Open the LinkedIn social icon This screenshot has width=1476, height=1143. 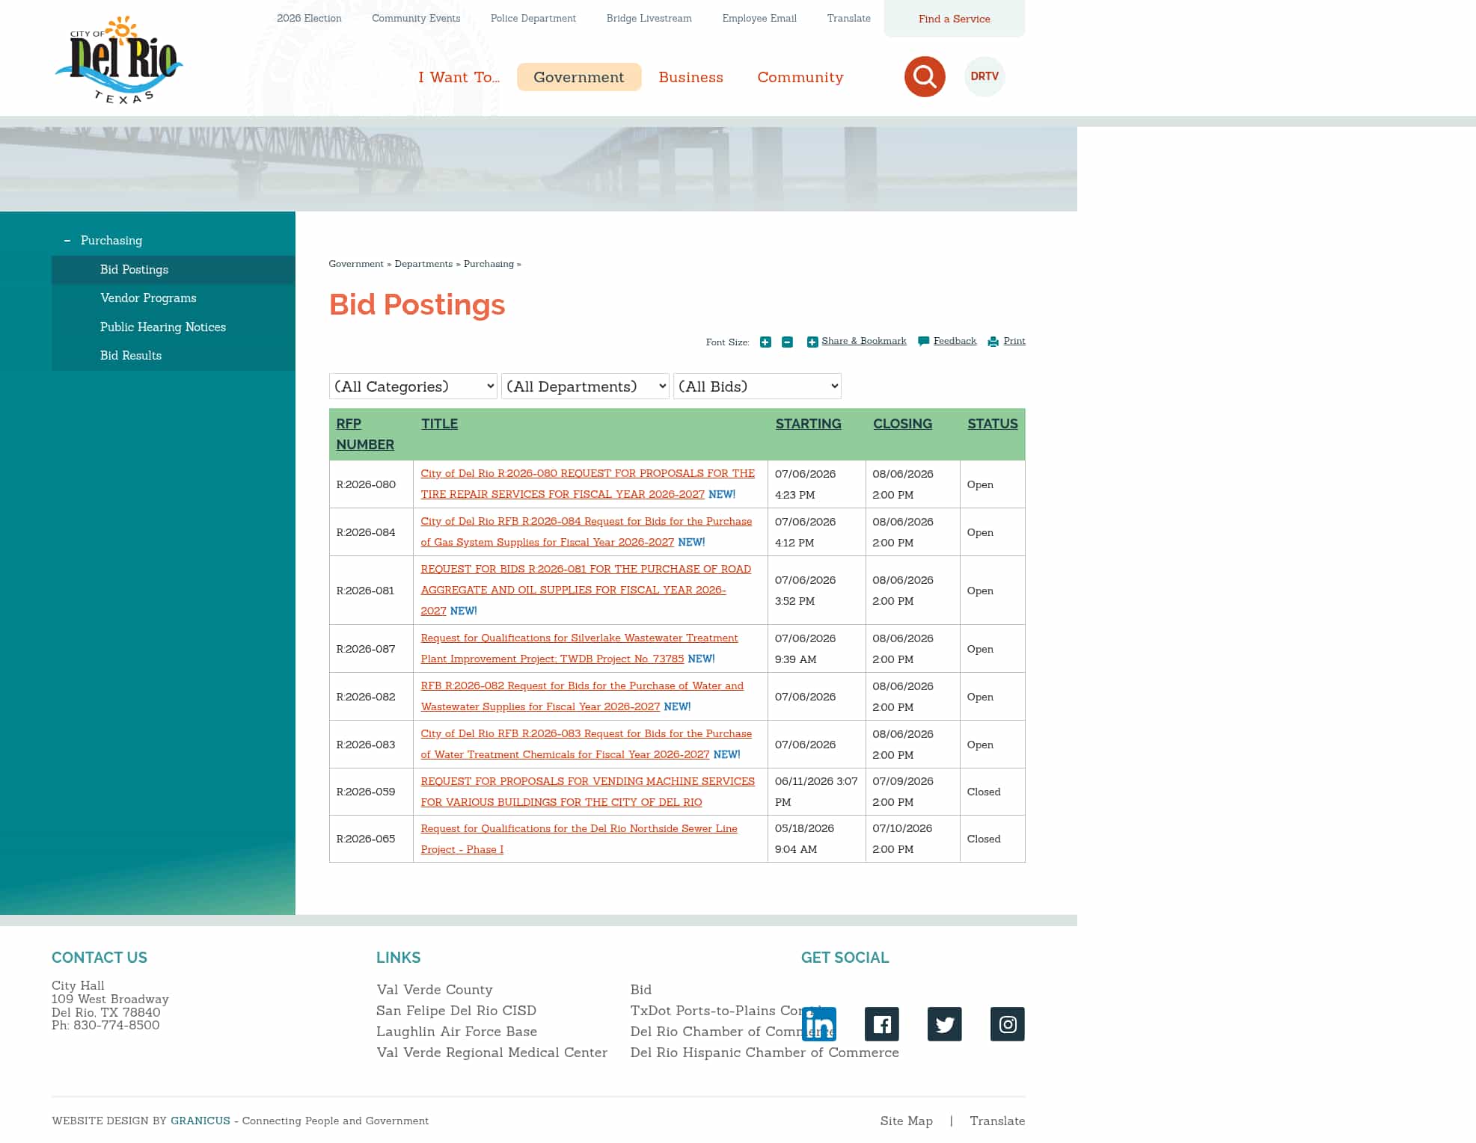click(819, 1024)
